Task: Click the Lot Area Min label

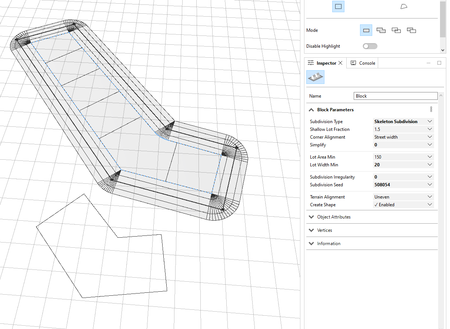Action: pos(324,157)
